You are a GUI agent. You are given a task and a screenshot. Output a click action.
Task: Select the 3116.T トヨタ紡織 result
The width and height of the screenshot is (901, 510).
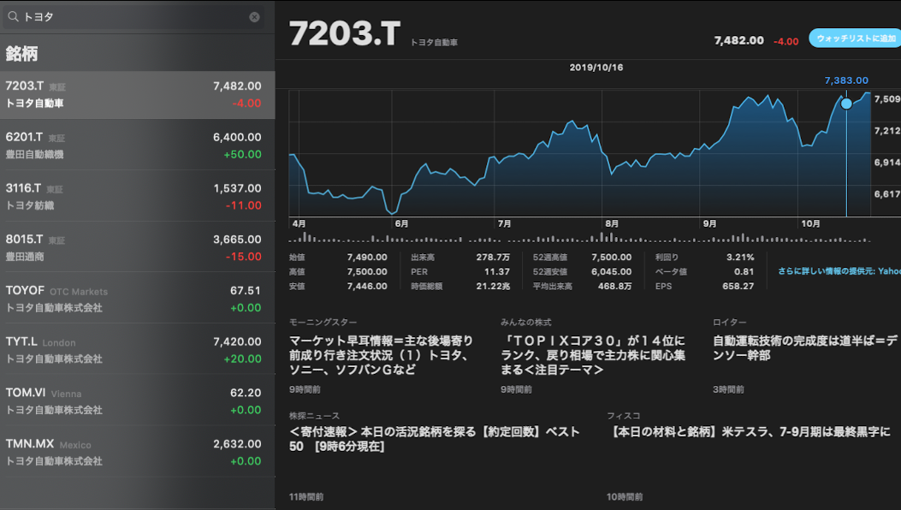[138, 197]
